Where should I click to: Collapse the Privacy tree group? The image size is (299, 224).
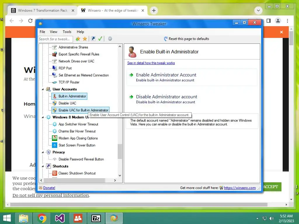click(x=43, y=152)
